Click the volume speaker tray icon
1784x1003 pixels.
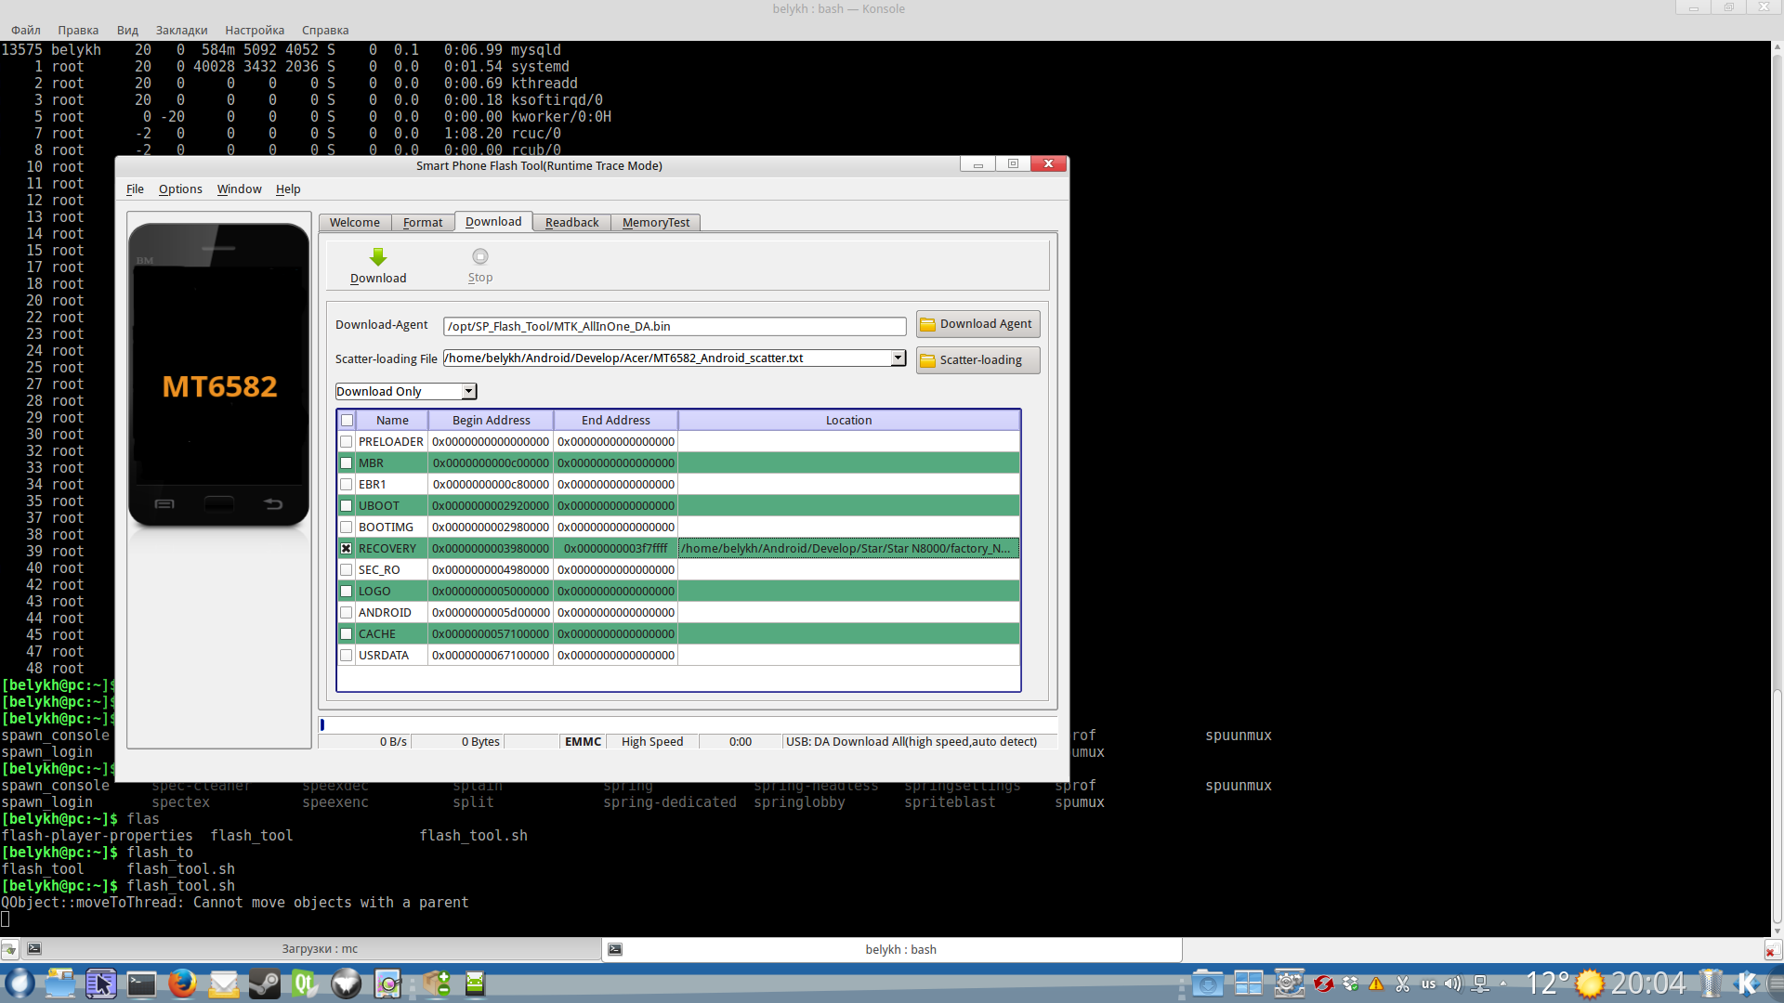coord(1452,983)
